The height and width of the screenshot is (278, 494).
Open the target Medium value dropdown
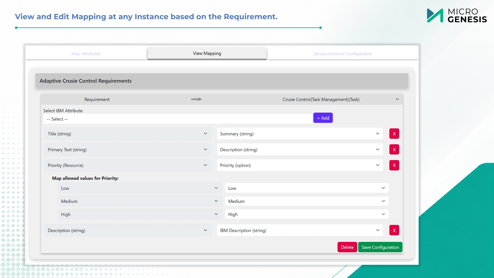click(307, 201)
